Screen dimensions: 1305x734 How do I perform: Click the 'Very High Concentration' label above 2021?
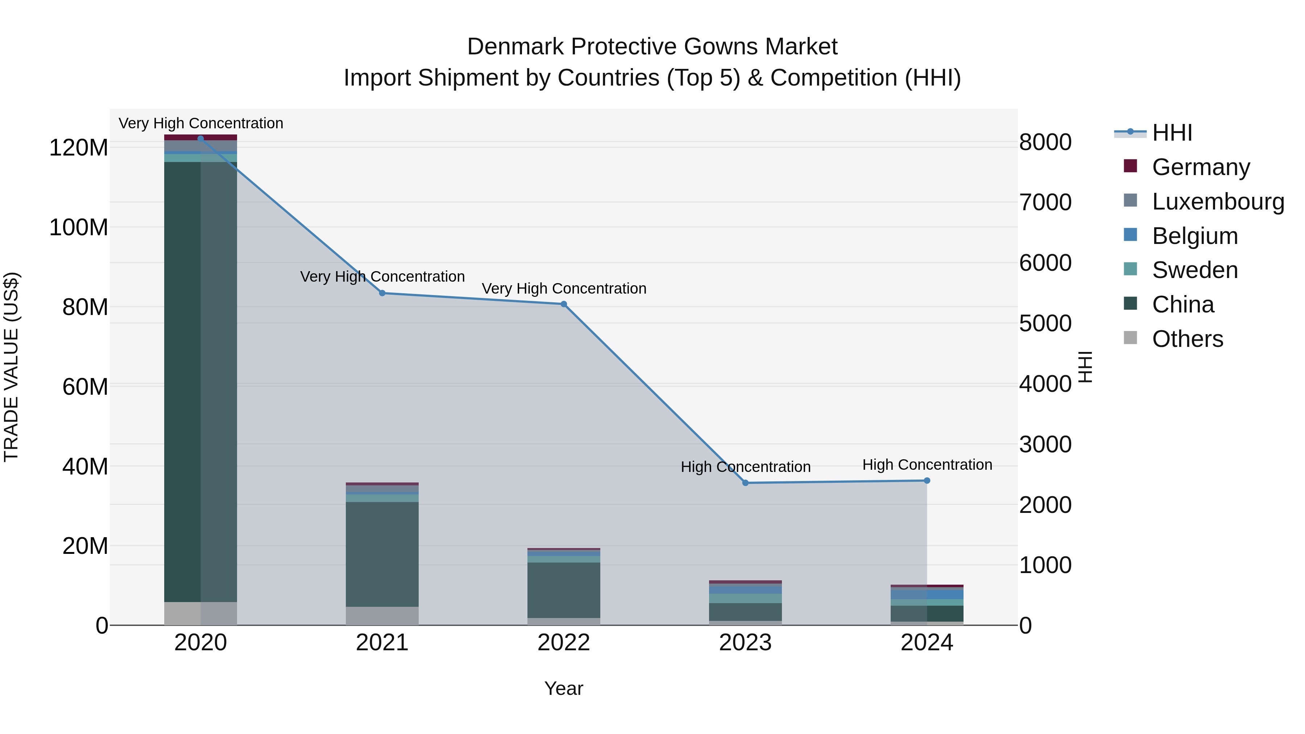tap(382, 277)
